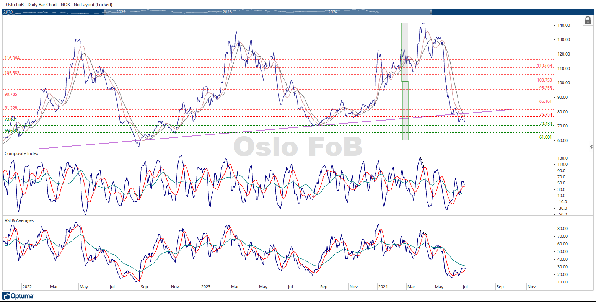
Task: Click the rightmost Sep date axis label
Action: coord(500,287)
